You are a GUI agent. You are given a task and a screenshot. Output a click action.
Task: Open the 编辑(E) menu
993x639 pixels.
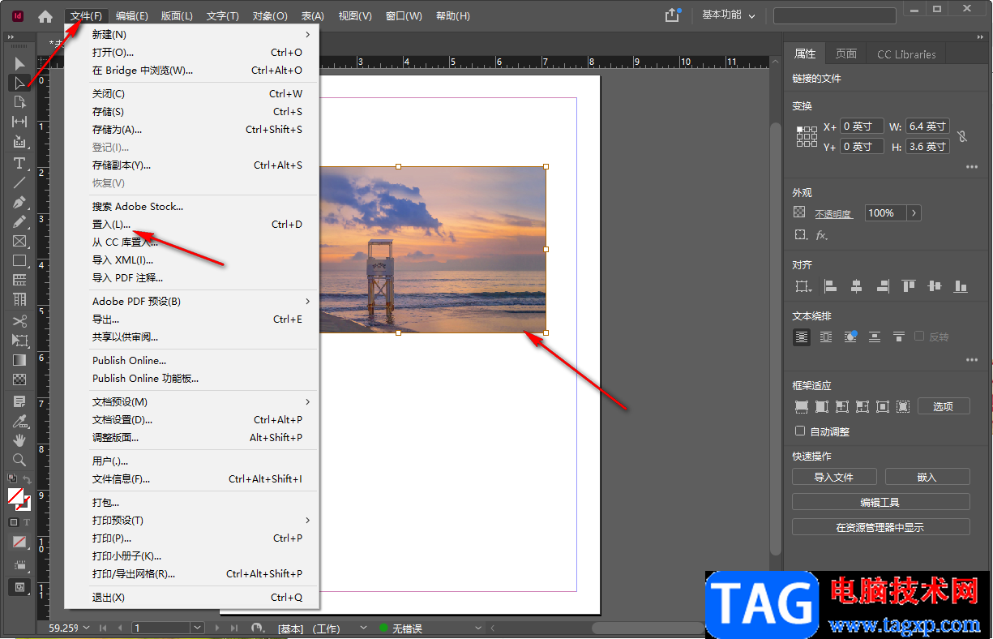[131, 16]
